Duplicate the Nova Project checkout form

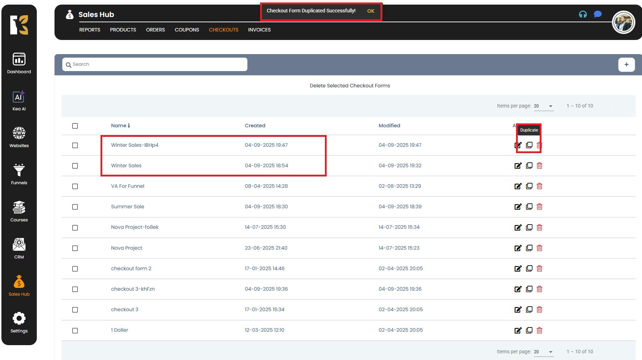[x=529, y=248]
